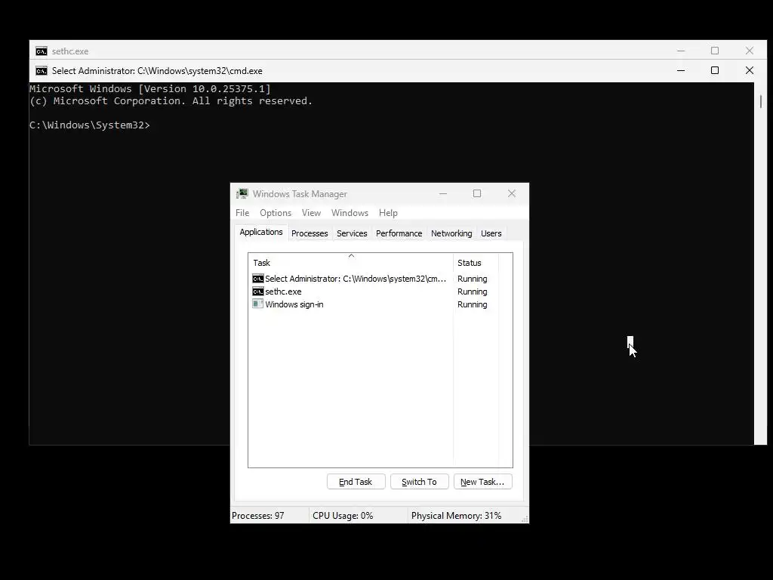This screenshot has height=580, width=773.
Task: Click the C:\Windows\System32> command prompt line
Action: click(x=89, y=125)
